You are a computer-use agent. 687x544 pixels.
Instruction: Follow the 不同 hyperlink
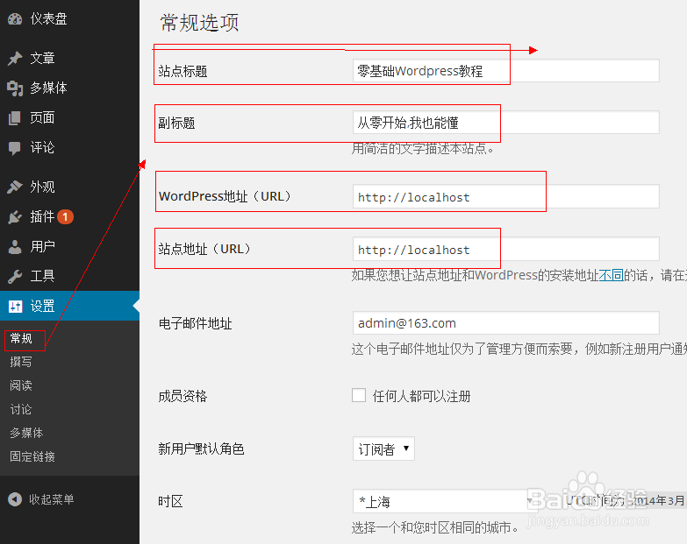[x=612, y=275]
